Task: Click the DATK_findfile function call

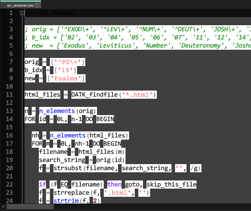Action: (x=94, y=94)
